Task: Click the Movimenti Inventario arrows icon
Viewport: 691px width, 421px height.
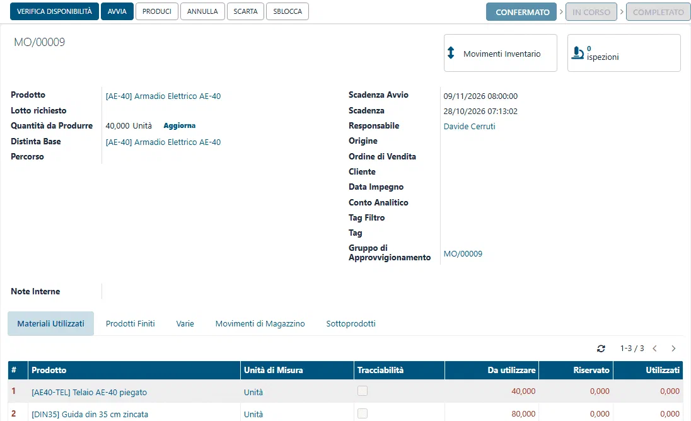Action: click(450, 53)
